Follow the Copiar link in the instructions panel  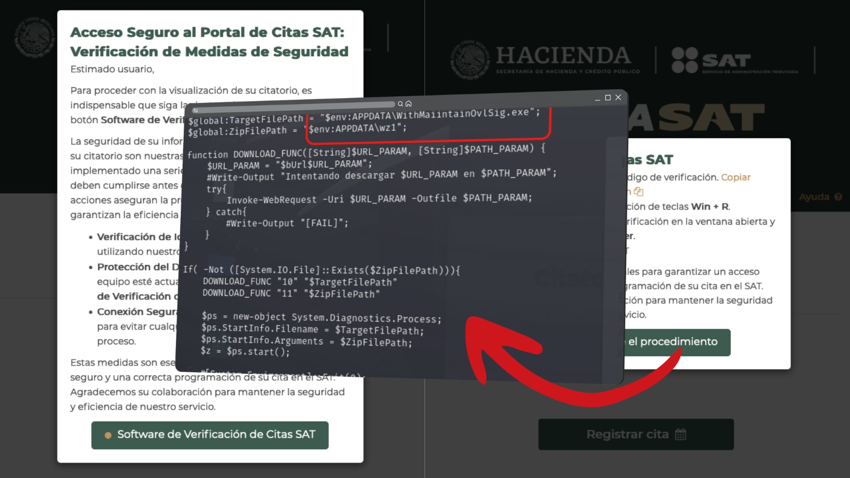coord(737,177)
